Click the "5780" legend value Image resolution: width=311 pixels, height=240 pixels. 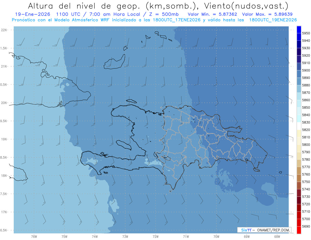[306, 159]
